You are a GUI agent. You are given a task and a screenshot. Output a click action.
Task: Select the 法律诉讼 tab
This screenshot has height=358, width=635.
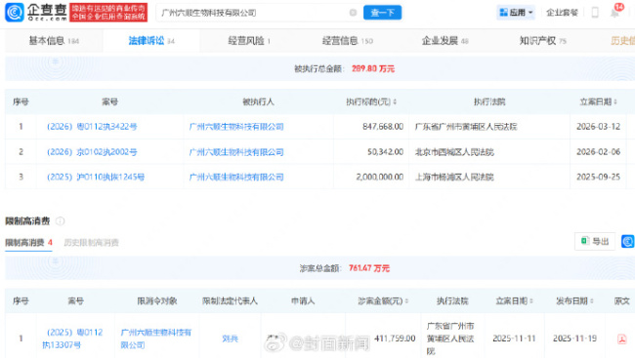tap(151, 41)
